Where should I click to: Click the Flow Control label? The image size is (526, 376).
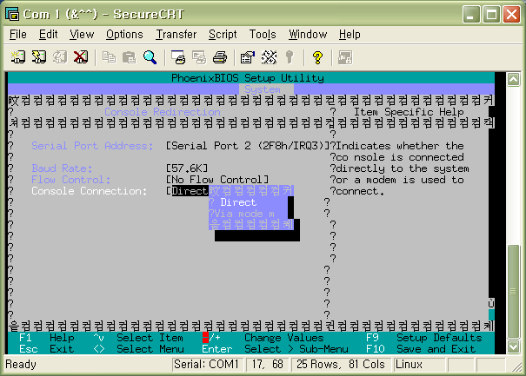(x=70, y=180)
